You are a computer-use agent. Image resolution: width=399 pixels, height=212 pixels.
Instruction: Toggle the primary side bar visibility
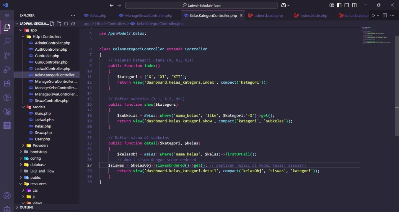(339, 5)
